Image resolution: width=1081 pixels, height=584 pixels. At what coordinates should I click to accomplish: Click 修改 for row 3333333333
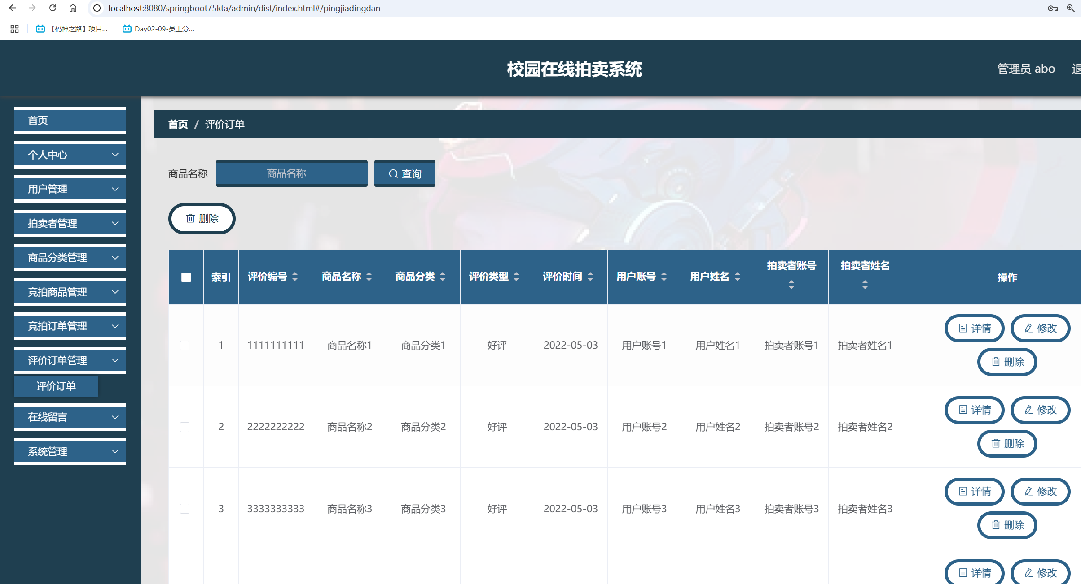coord(1041,491)
